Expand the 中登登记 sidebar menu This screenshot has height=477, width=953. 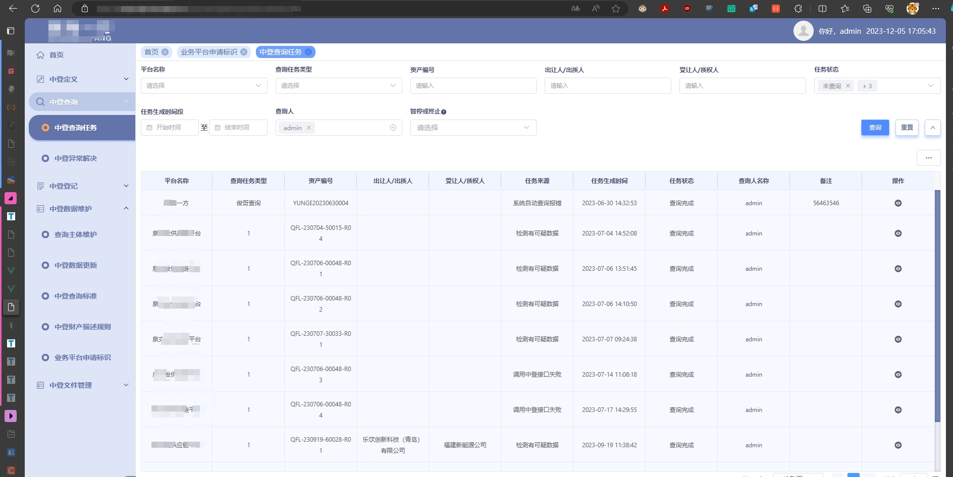(x=82, y=186)
